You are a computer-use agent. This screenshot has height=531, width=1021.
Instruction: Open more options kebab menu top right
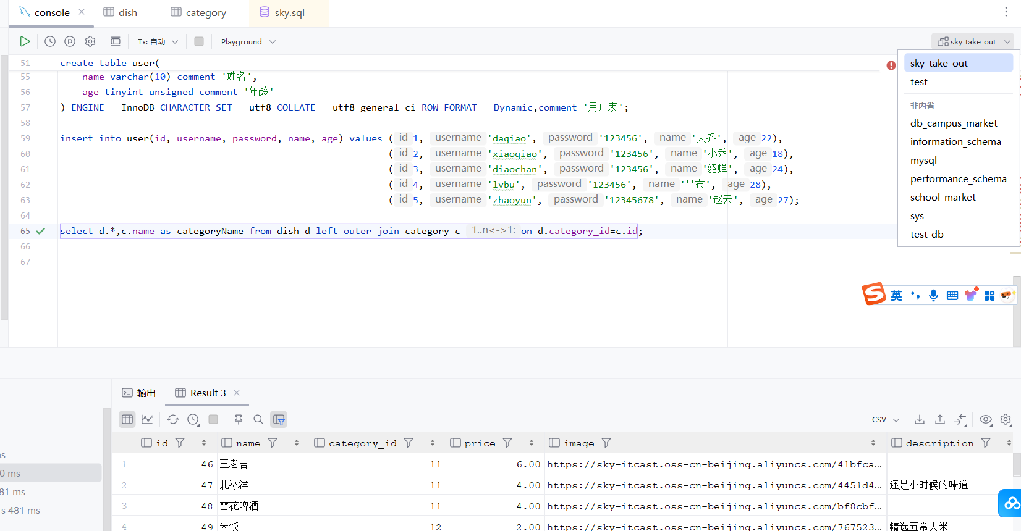click(1006, 12)
